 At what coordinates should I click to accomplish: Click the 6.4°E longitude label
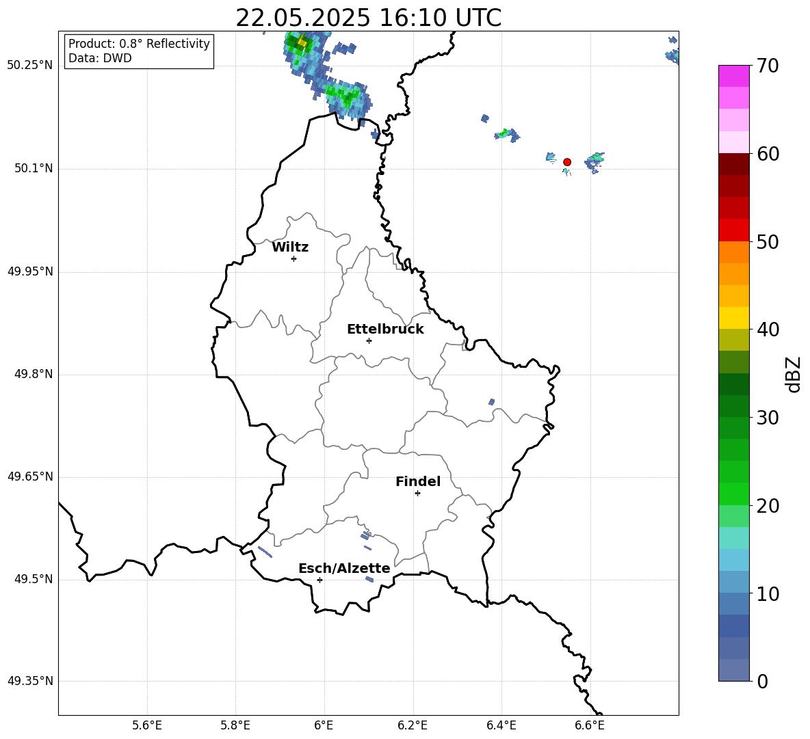coord(501,725)
